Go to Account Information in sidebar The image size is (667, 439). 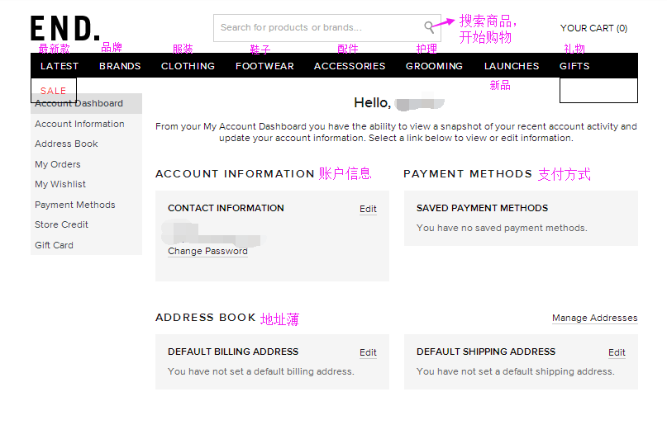tap(79, 124)
